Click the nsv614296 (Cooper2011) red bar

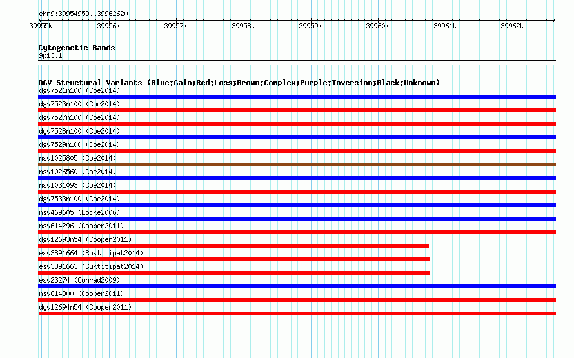[x=297, y=232]
